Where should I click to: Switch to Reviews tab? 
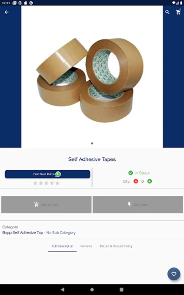86,246
